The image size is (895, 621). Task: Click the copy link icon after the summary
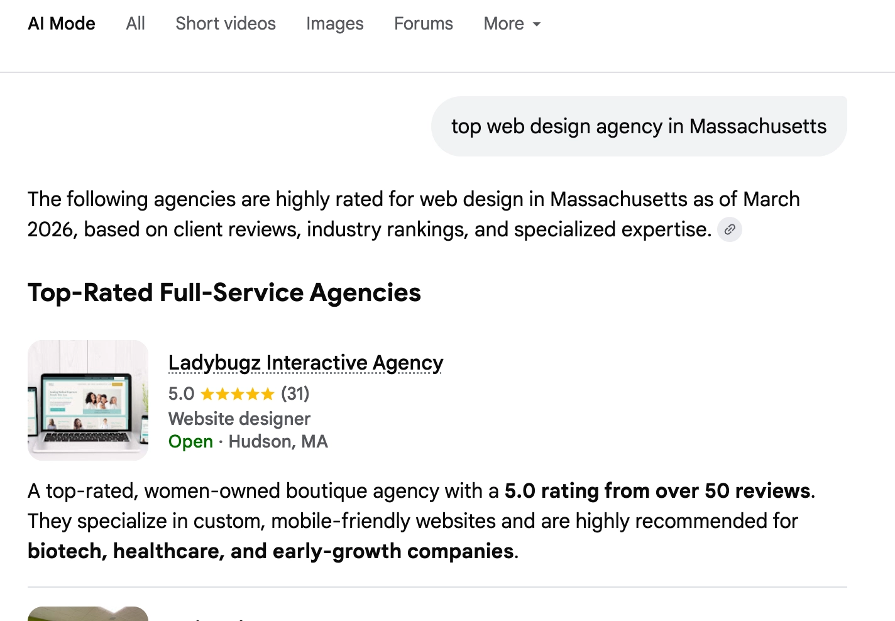coord(729,229)
